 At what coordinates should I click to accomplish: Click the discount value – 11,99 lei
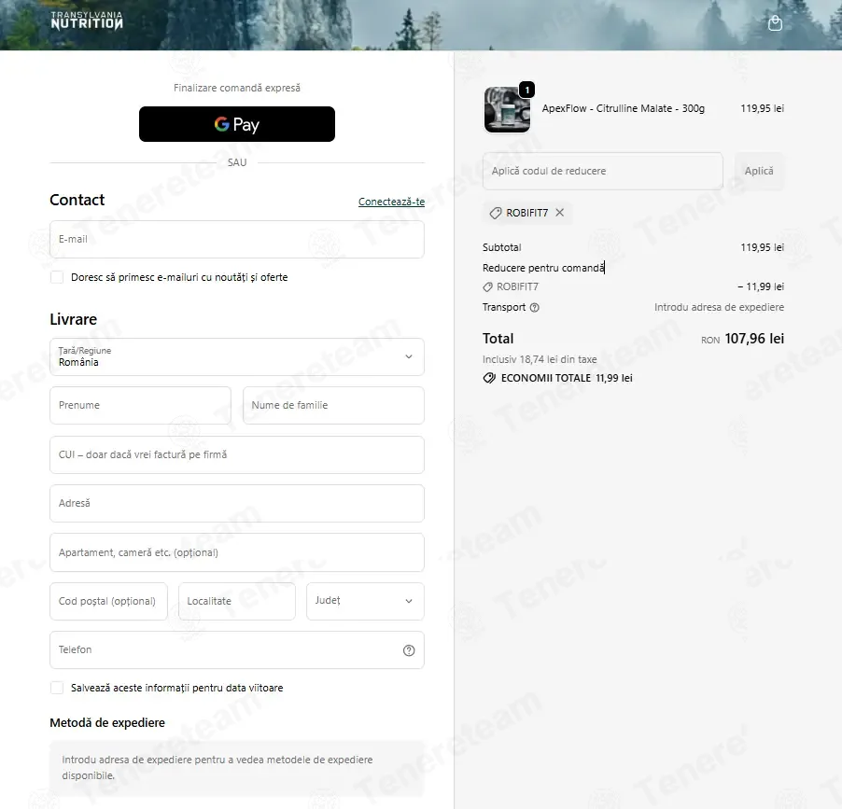tap(761, 286)
